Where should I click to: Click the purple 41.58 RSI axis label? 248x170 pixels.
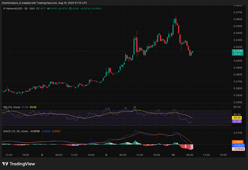[x=238, y=122]
